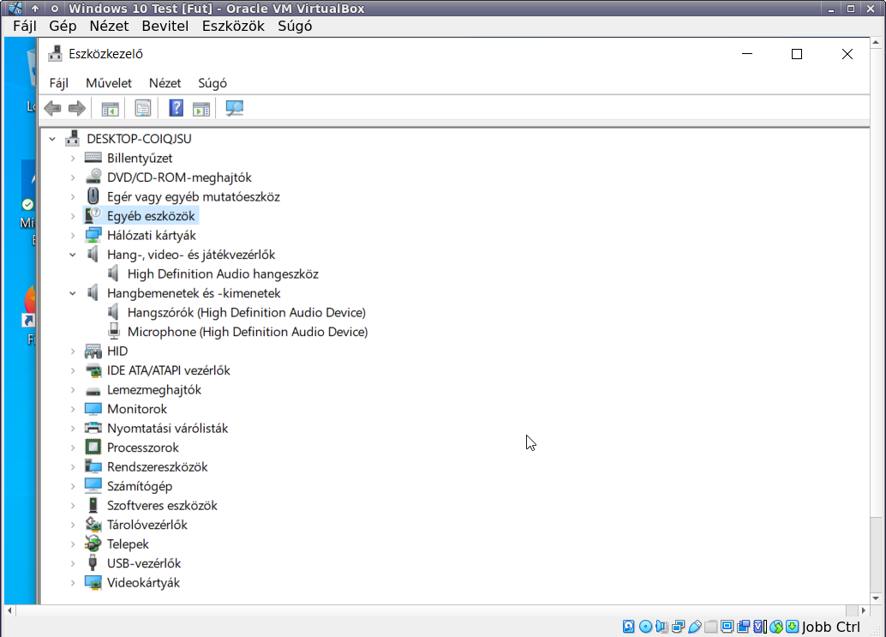Open the Properties toolbar icon

[x=143, y=108]
